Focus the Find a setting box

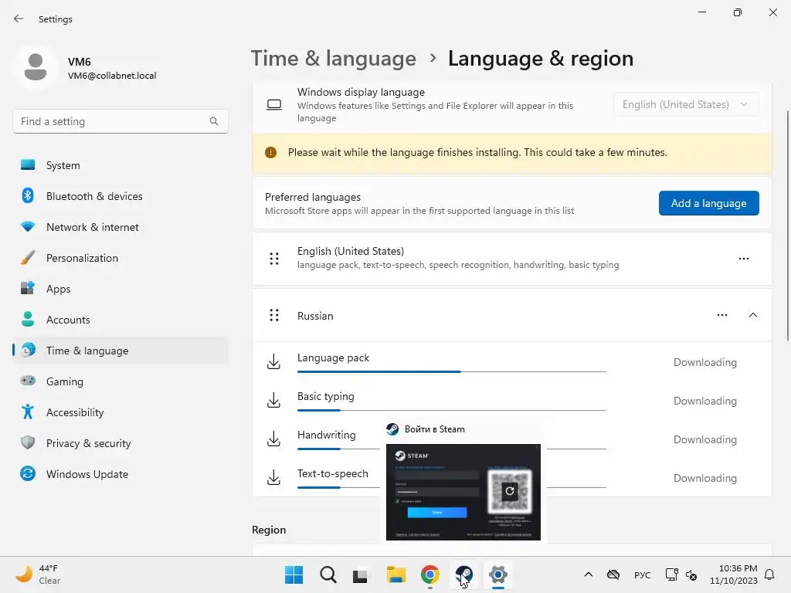[x=121, y=121]
